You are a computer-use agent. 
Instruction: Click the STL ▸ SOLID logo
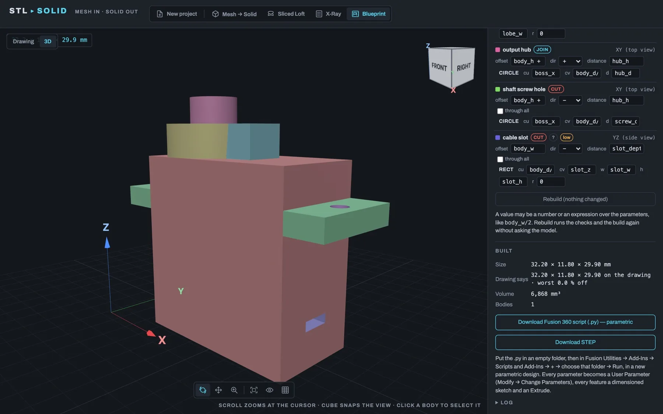38,11
